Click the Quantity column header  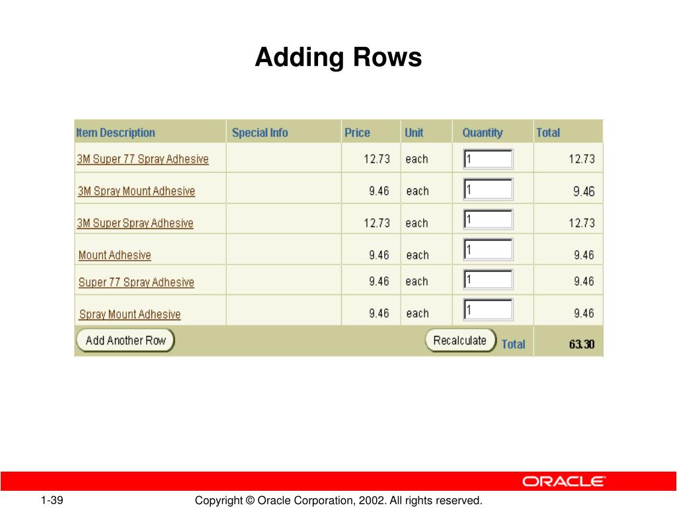tap(482, 132)
